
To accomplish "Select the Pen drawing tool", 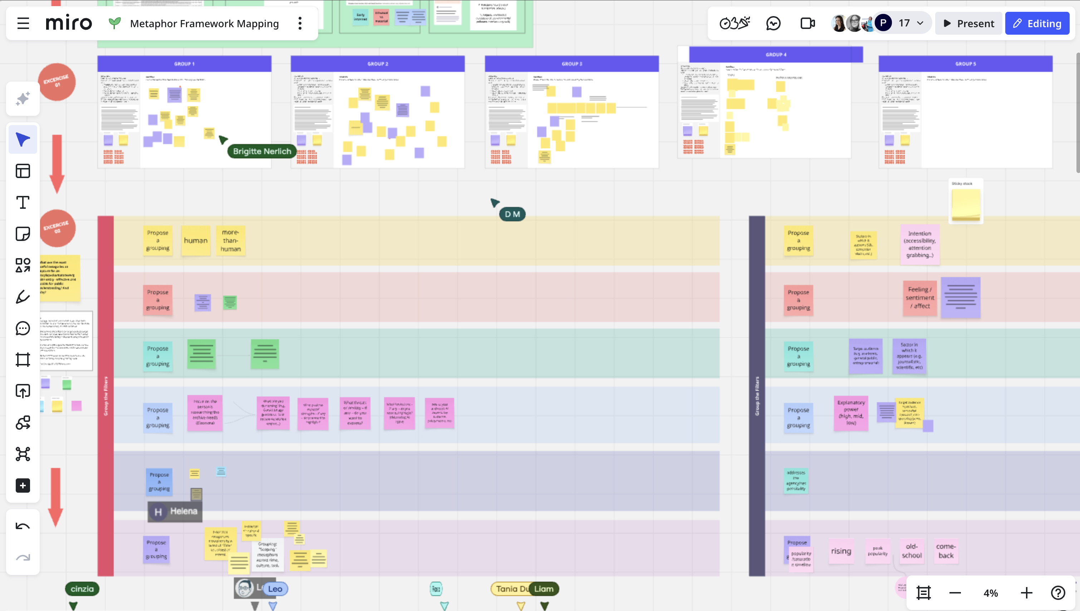I will (23, 297).
